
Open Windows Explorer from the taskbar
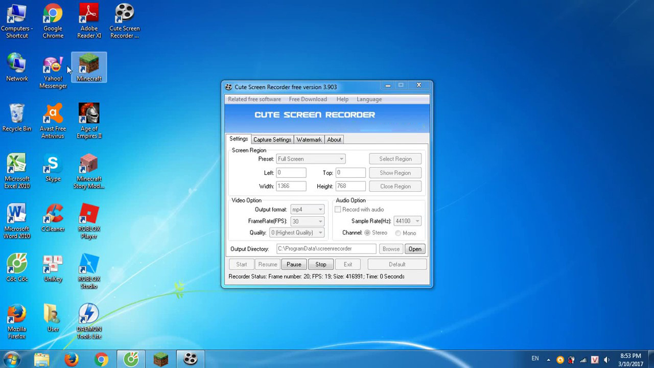(x=42, y=359)
